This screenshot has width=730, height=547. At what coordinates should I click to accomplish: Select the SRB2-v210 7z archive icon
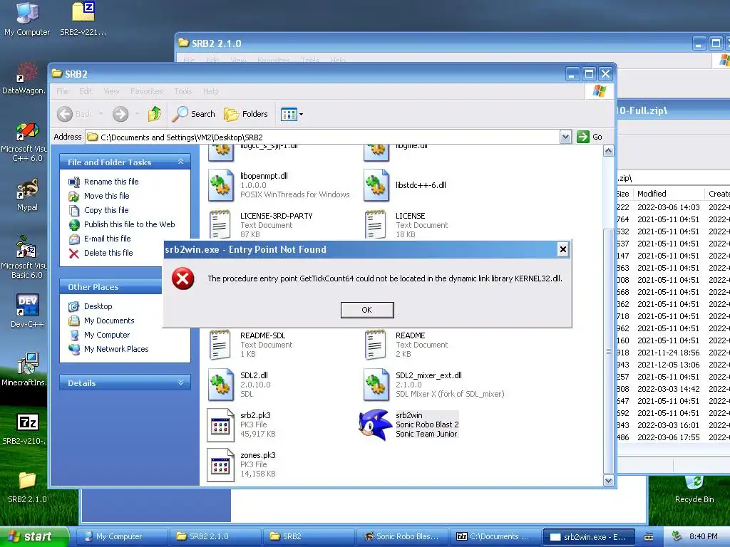click(24, 428)
